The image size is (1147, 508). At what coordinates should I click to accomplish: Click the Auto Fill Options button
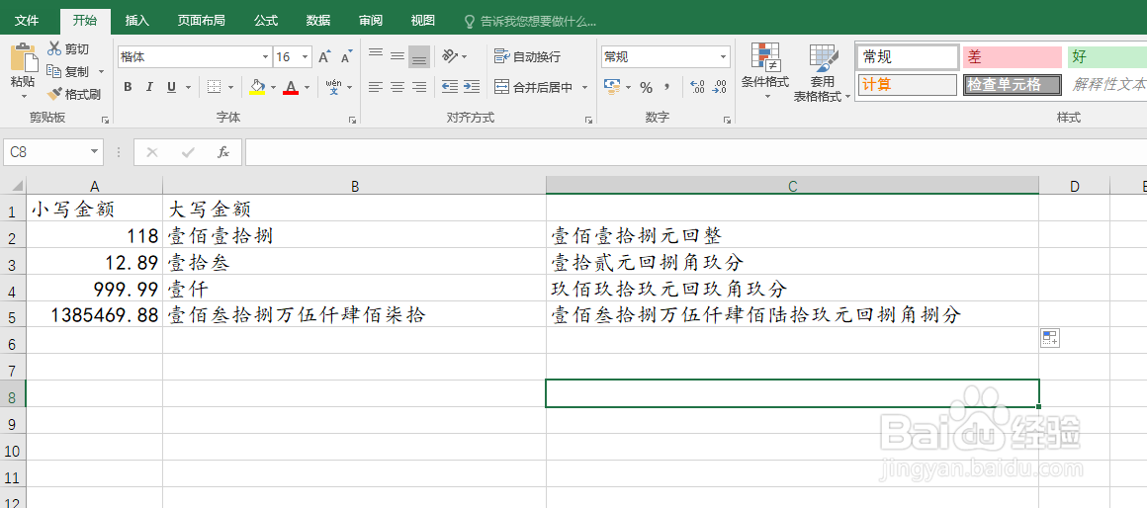point(1050,338)
